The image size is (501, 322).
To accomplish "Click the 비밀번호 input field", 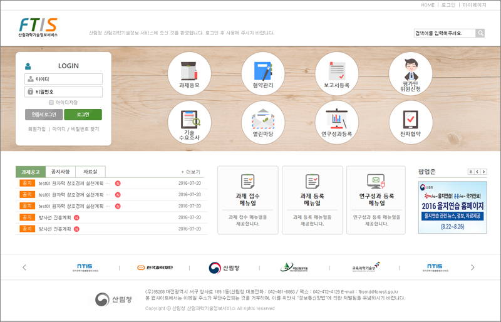I will click(x=64, y=91).
